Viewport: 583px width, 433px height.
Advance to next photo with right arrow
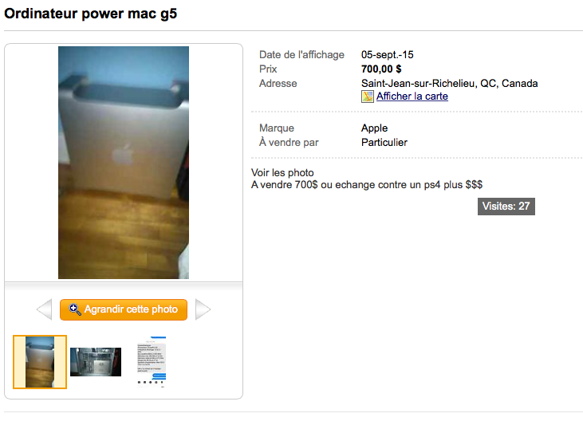[x=203, y=309]
